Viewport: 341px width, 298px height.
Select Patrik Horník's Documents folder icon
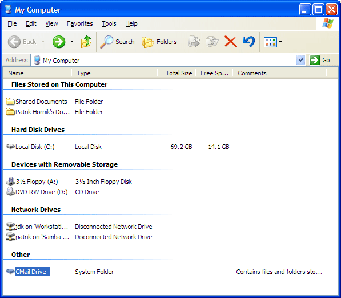point(10,112)
